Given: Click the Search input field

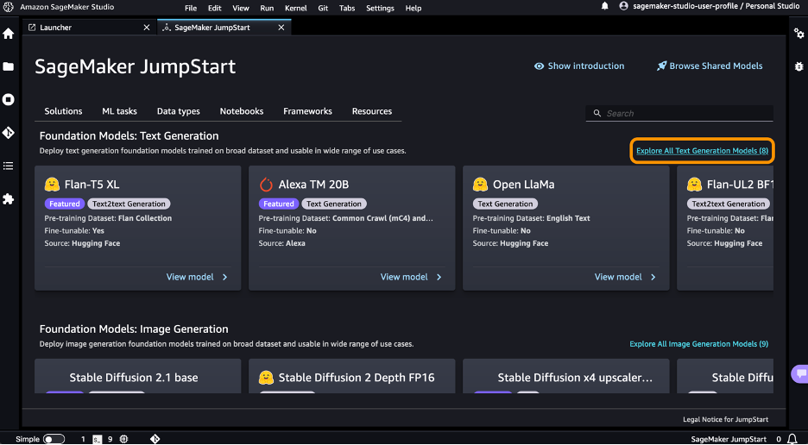Looking at the screenshot, I should [679, 113].
